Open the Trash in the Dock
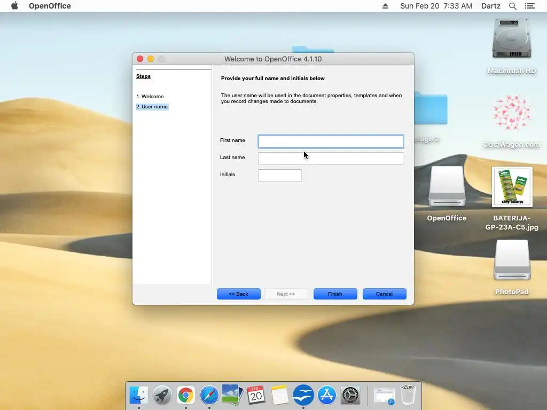This screenshot has width=547, height=410. [x=408, y=395]
